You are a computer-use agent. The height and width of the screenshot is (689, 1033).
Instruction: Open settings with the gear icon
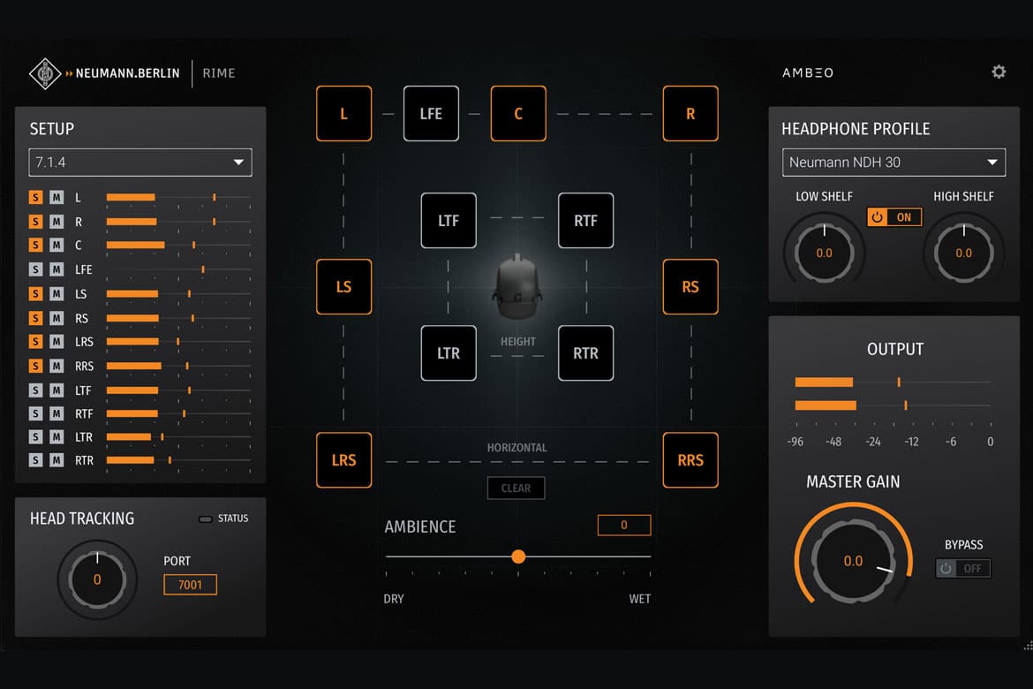click(999, 72)
